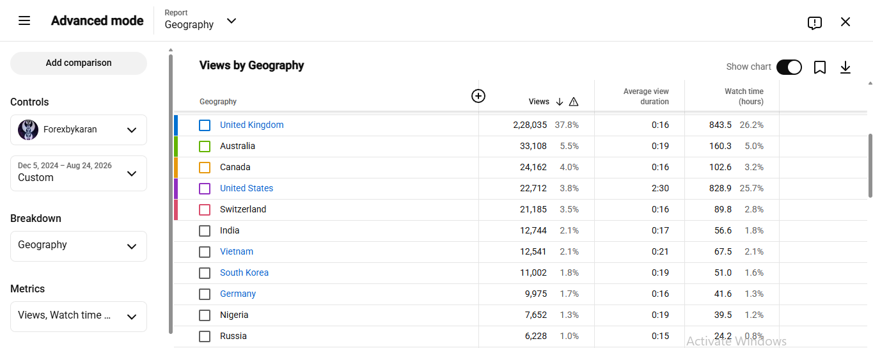Image resolution: width=873 pixels, height=348 pixels.
Task: Uncheck the United Kingdom checkbox
Action: click(205, 125)
